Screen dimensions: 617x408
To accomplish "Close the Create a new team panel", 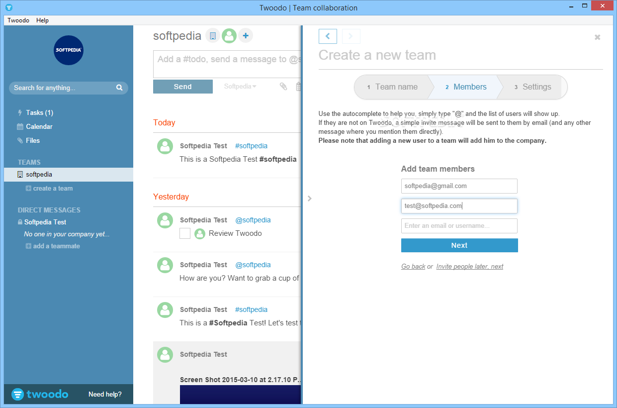I will coord(598,37).
